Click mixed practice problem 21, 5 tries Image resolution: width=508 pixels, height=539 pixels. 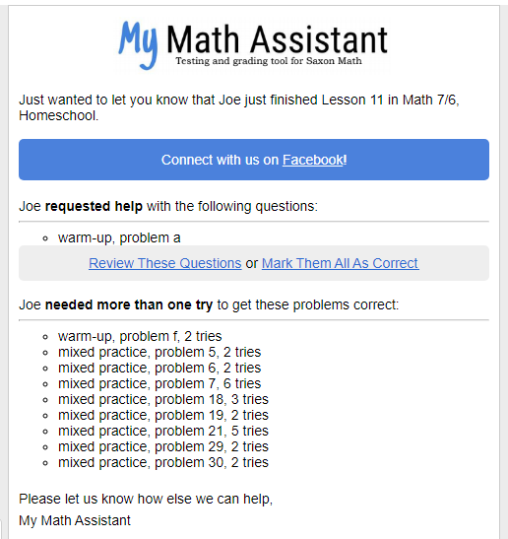pyautogui.click(x=163, y=431)
